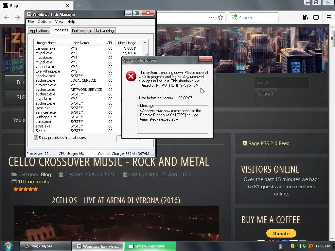This screenshot has width=335, height=251.
Task: Click the page vertical scrollbar thumb
Action: (x=332, y=39)
